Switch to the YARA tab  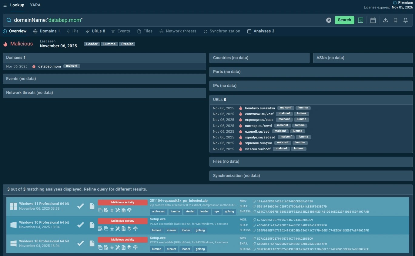(35, 5)
